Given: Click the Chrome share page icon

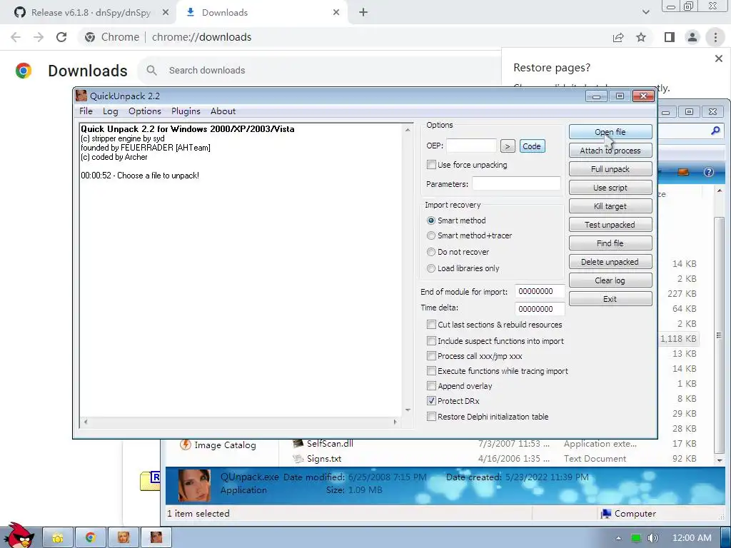Looking at the screenshot, I should [618, 37].
